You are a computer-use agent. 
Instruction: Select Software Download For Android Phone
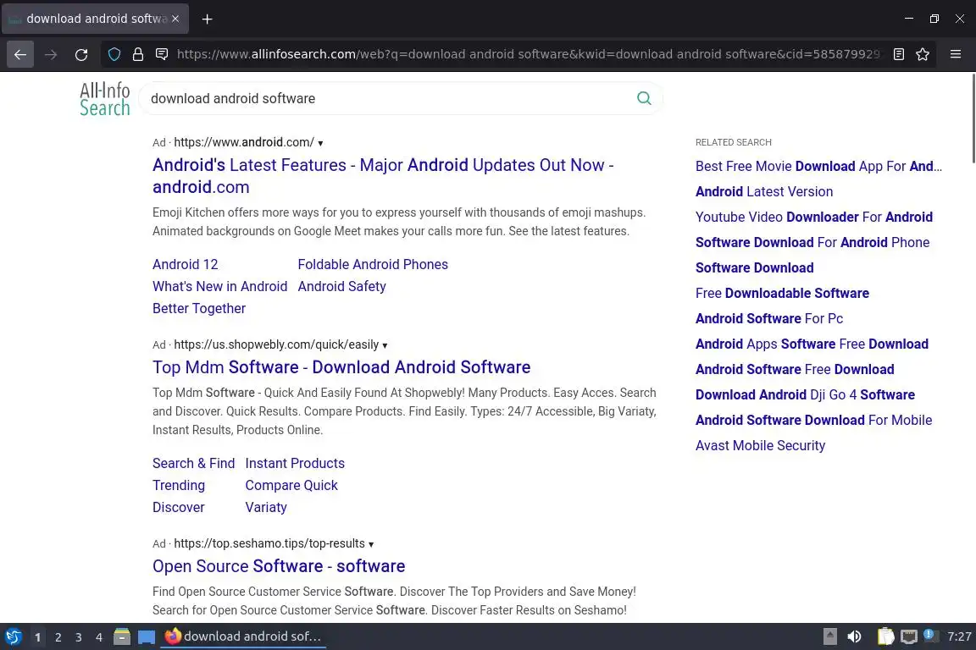coord(812,243)
